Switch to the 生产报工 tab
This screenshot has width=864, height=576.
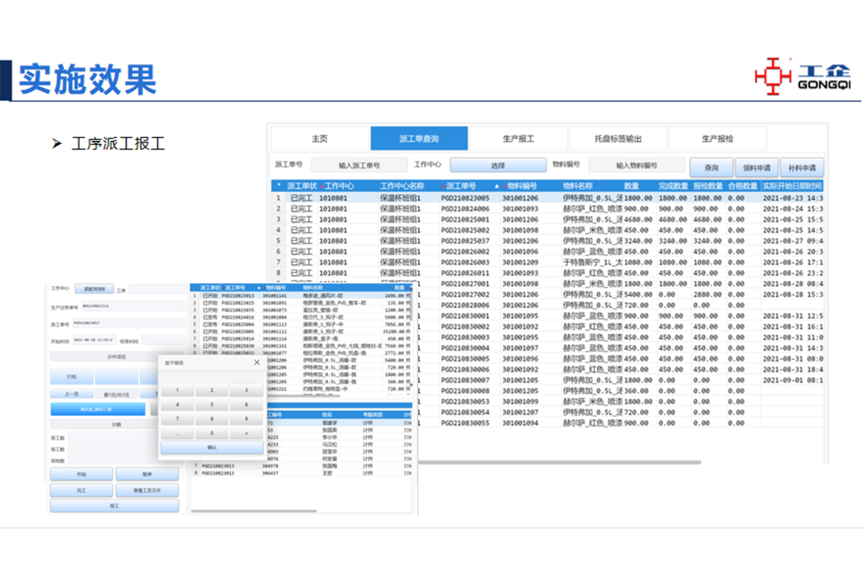point(518,139)
